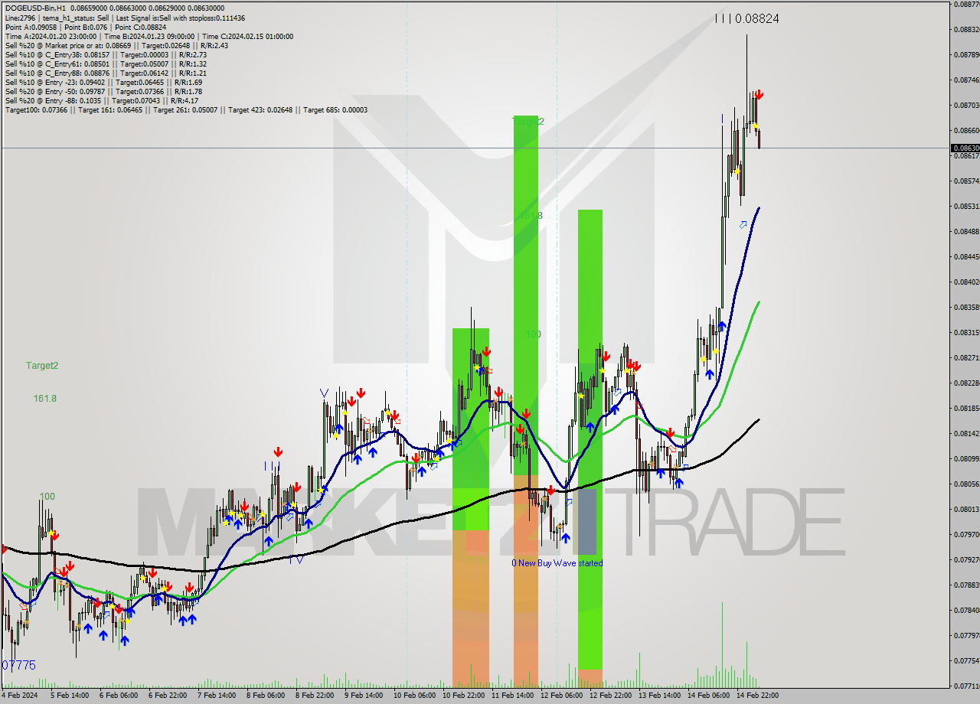Click the '12 Feb 22:00' time axis label

click(610, 696)
